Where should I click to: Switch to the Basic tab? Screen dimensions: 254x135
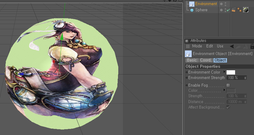pyautogui.click(x=192, y=60)
